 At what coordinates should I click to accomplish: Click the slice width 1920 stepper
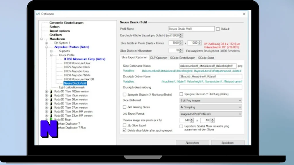pyautogui.click(x=181, y=43)
